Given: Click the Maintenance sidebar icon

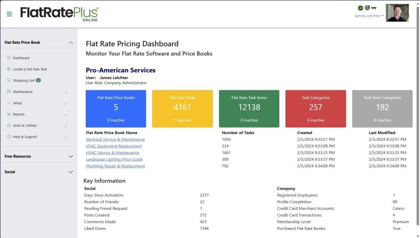Looking at the screenshot, I should click(x=8, y=92).
